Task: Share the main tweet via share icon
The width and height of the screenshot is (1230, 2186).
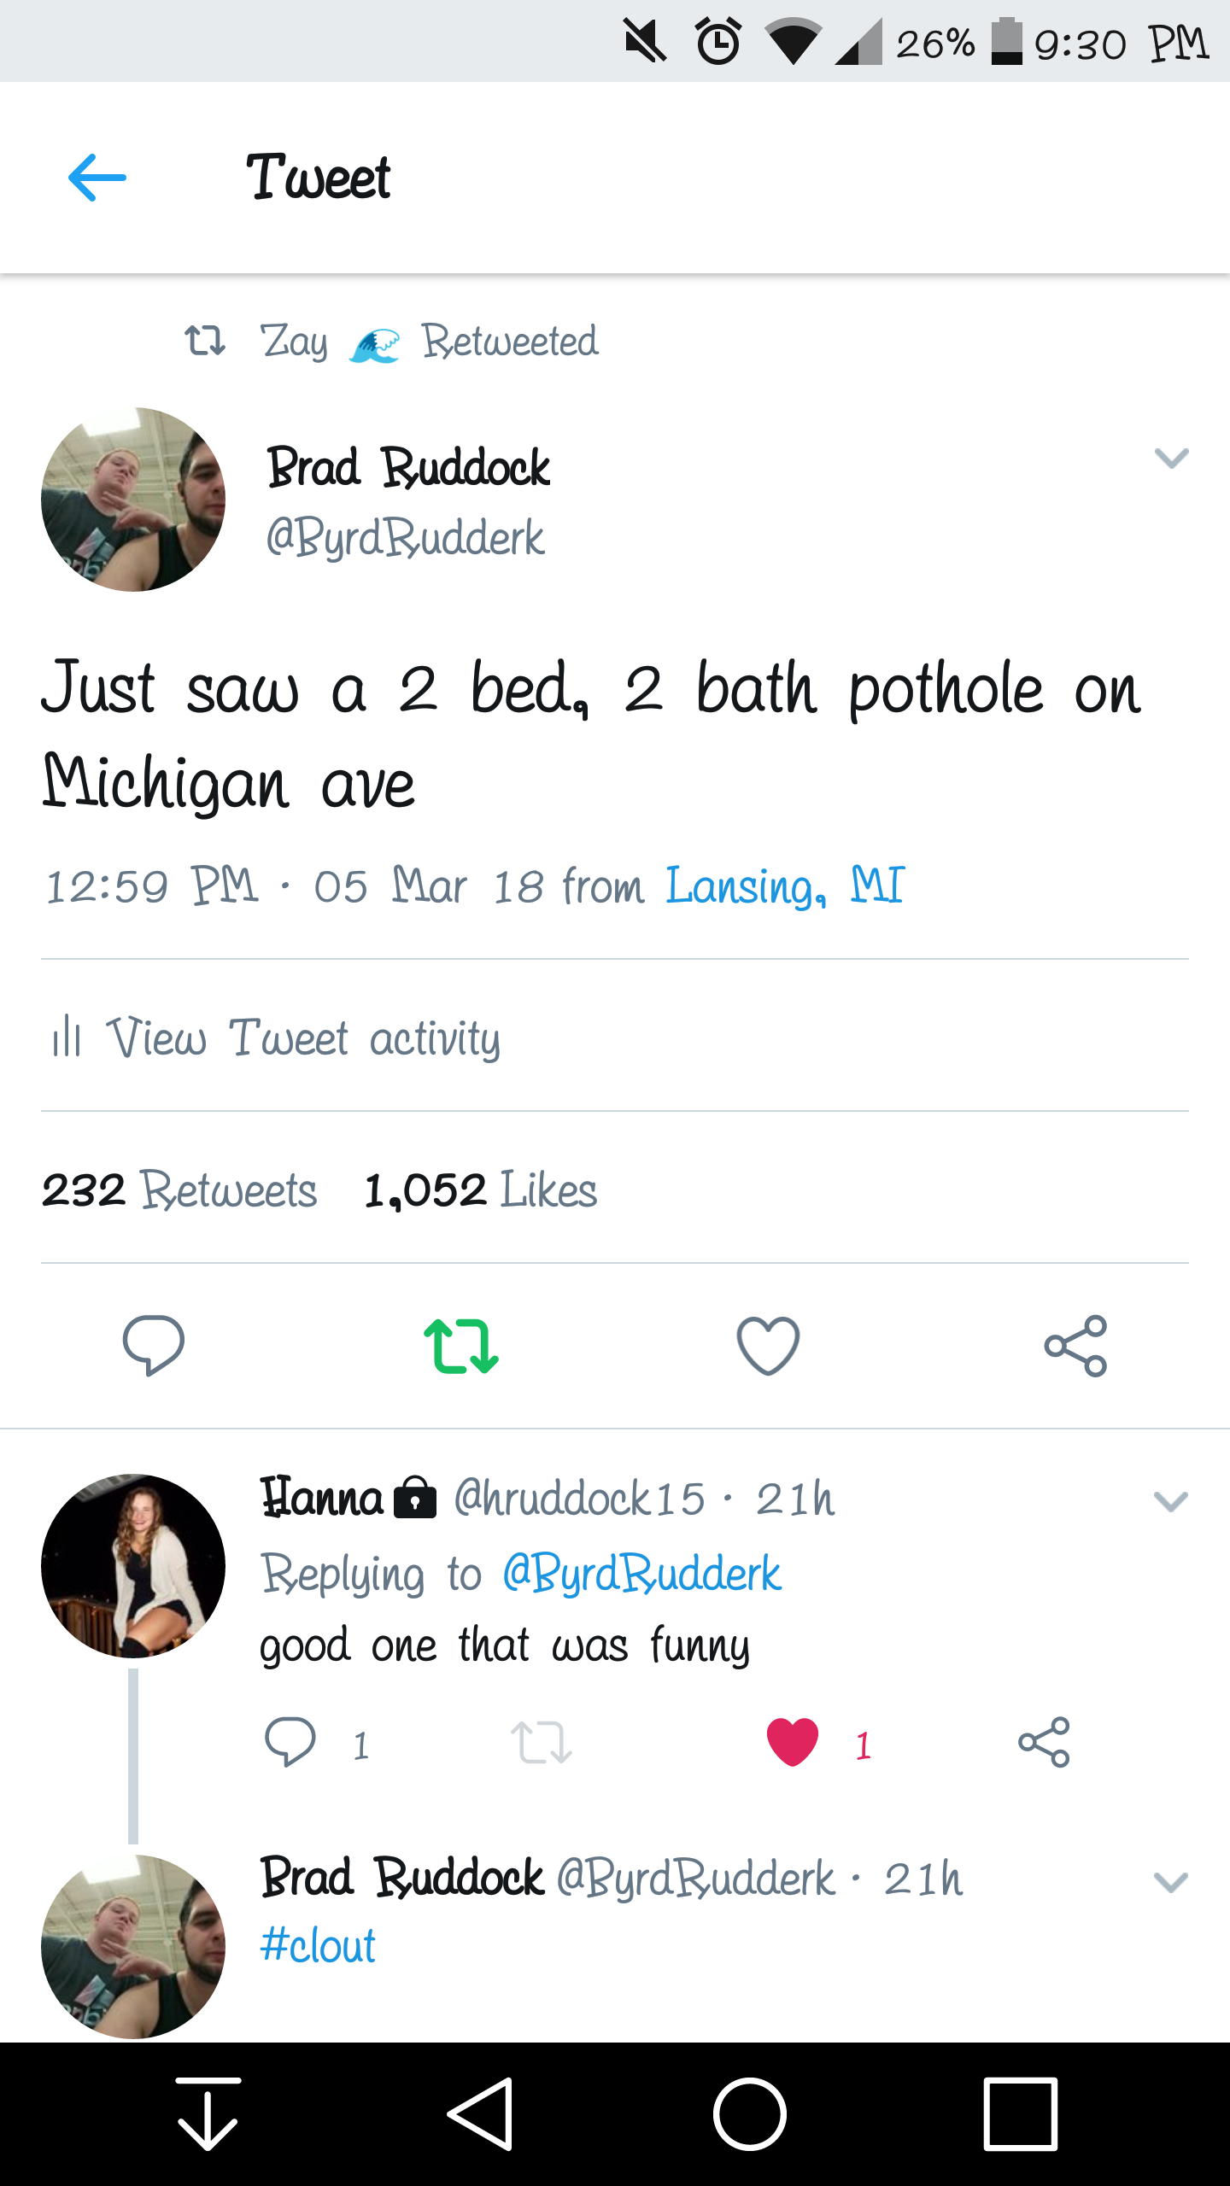Action: (x=1075, y=1346)
